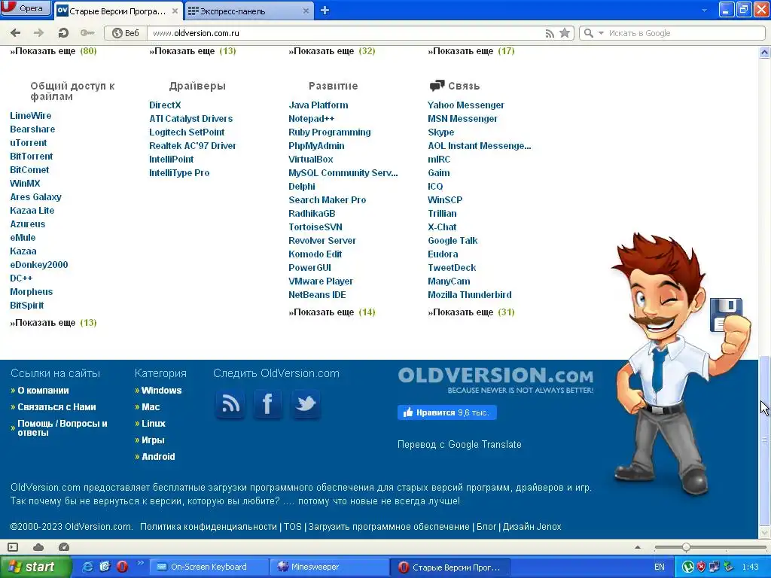Viewport: 771px width, 578px height.
Task: Open the Opera main menu button
Action: click(26, 8)
